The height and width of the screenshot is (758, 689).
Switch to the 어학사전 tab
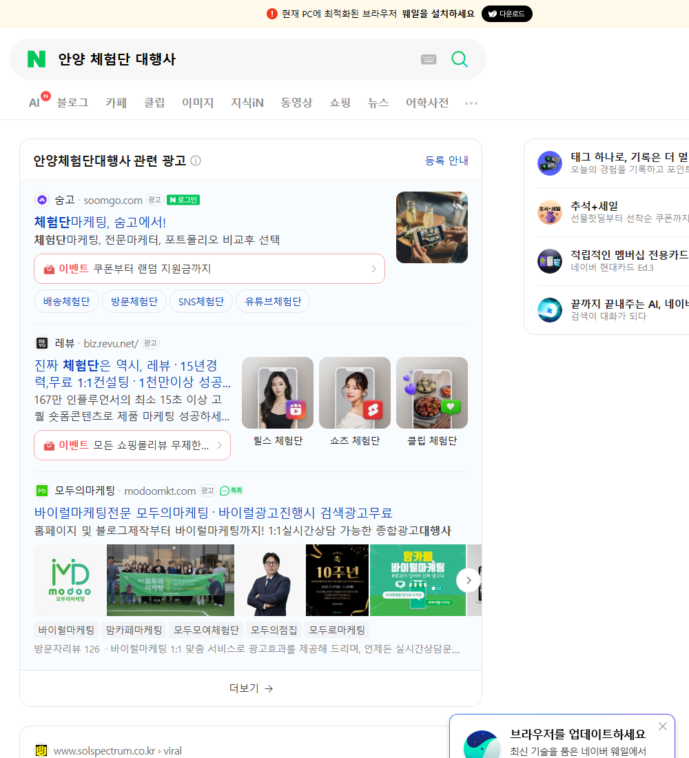(427, 103)
